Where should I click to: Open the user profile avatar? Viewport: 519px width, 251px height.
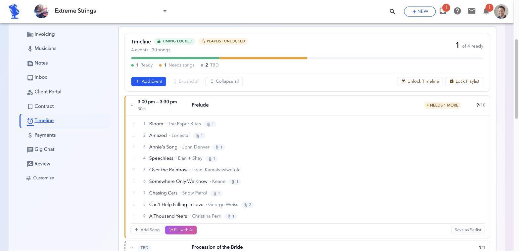click(x=501, y=11)
